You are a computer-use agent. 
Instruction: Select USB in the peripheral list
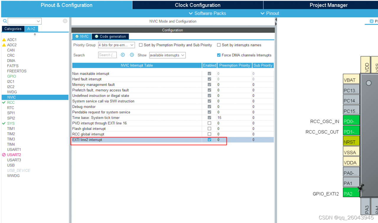tap(11, 165)
